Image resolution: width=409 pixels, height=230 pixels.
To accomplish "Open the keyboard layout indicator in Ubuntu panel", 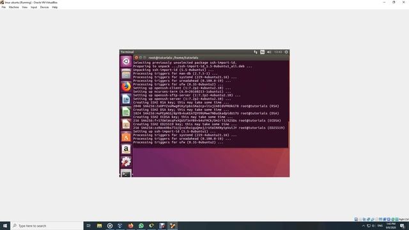I will tap(262, 52).
